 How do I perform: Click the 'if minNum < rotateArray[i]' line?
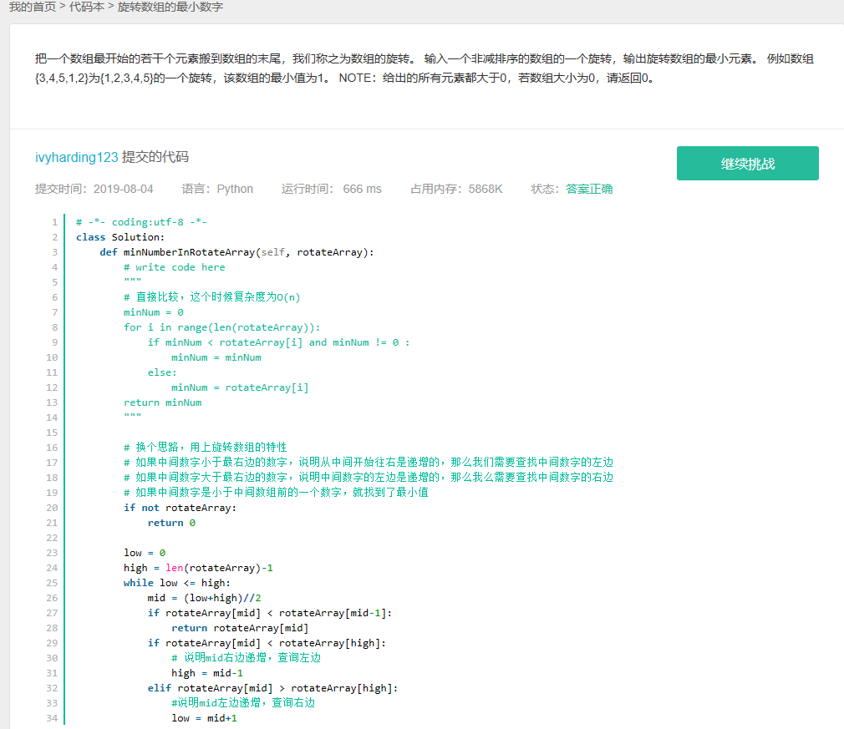[x=278, y=342]
